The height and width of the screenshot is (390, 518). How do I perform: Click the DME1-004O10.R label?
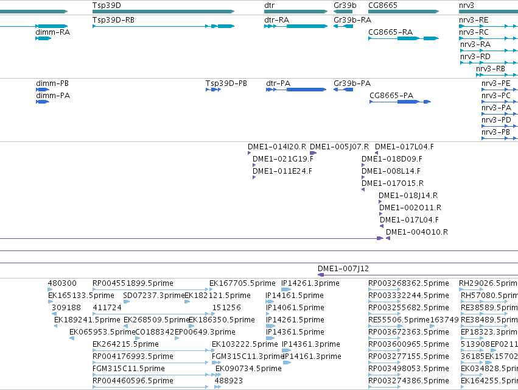[x=417, y=232]
